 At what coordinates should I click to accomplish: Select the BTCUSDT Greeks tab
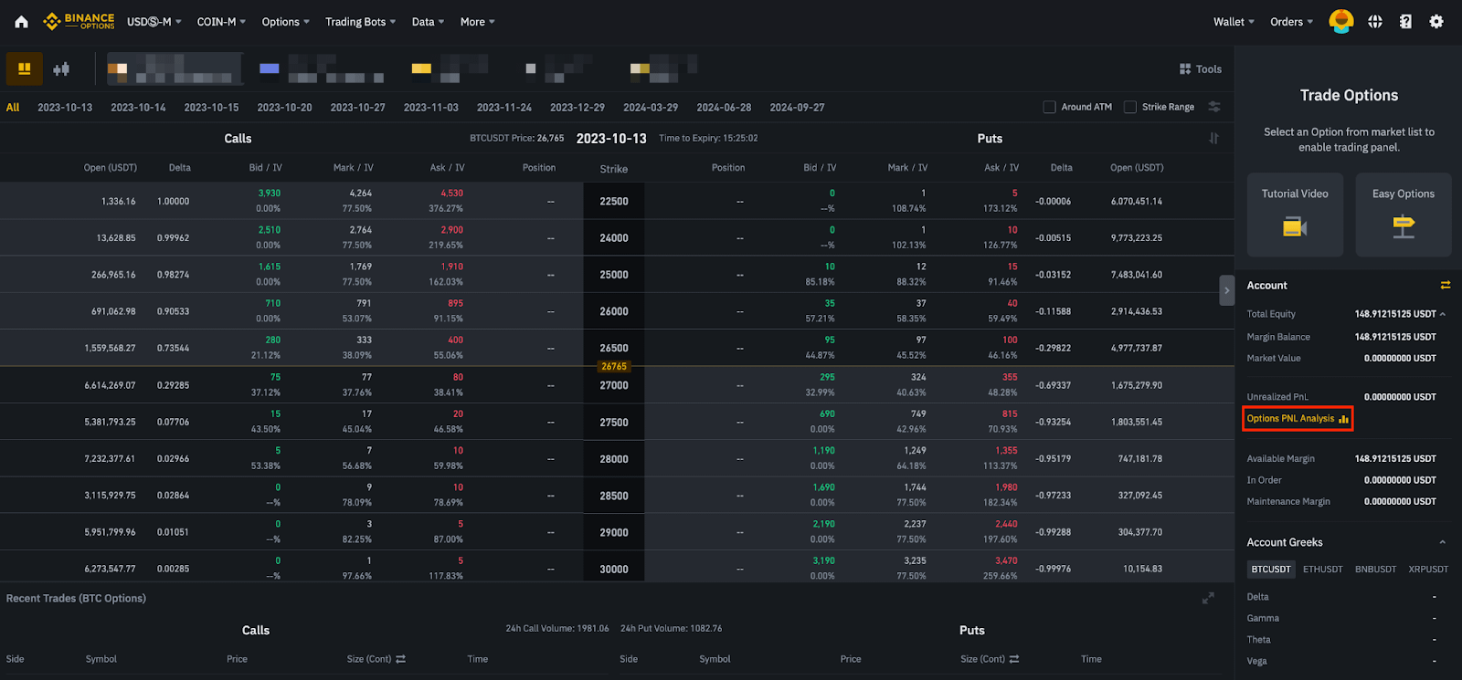pos(1271,569)
